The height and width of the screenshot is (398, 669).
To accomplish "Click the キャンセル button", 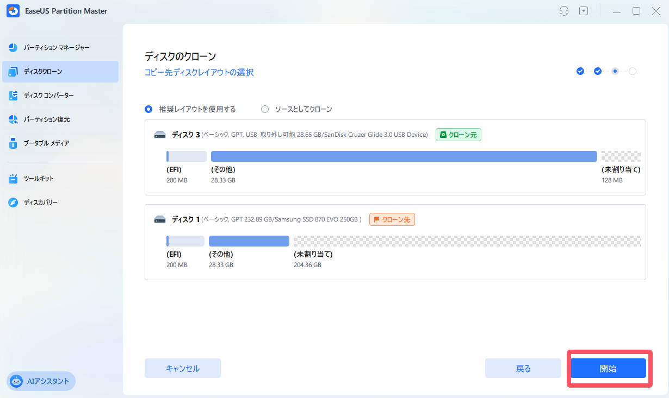I will [182, 368].
